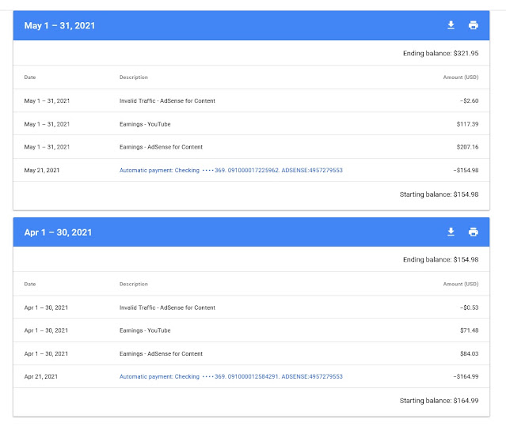506x430 pixels.
Task: Click the May 21, 2021 date cell
Action: coord(42,170)
